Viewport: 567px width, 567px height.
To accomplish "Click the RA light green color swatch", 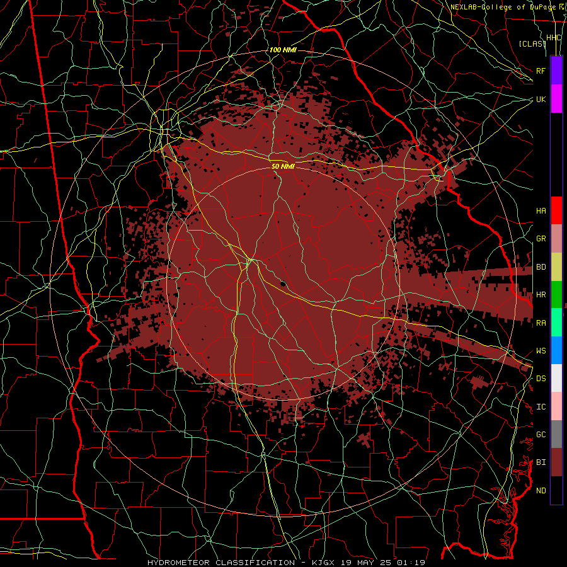I will pyautogui.click(x=556, y=323).
